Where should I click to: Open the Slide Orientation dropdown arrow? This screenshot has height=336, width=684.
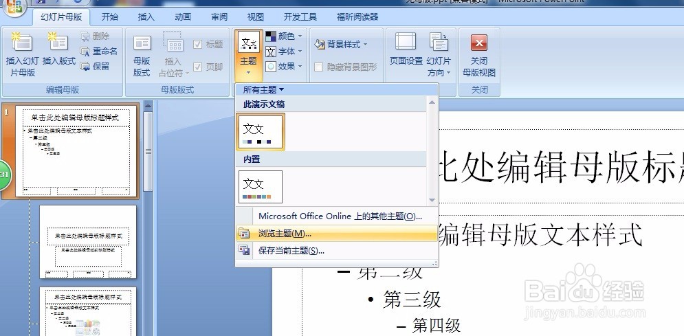point(448,73)
